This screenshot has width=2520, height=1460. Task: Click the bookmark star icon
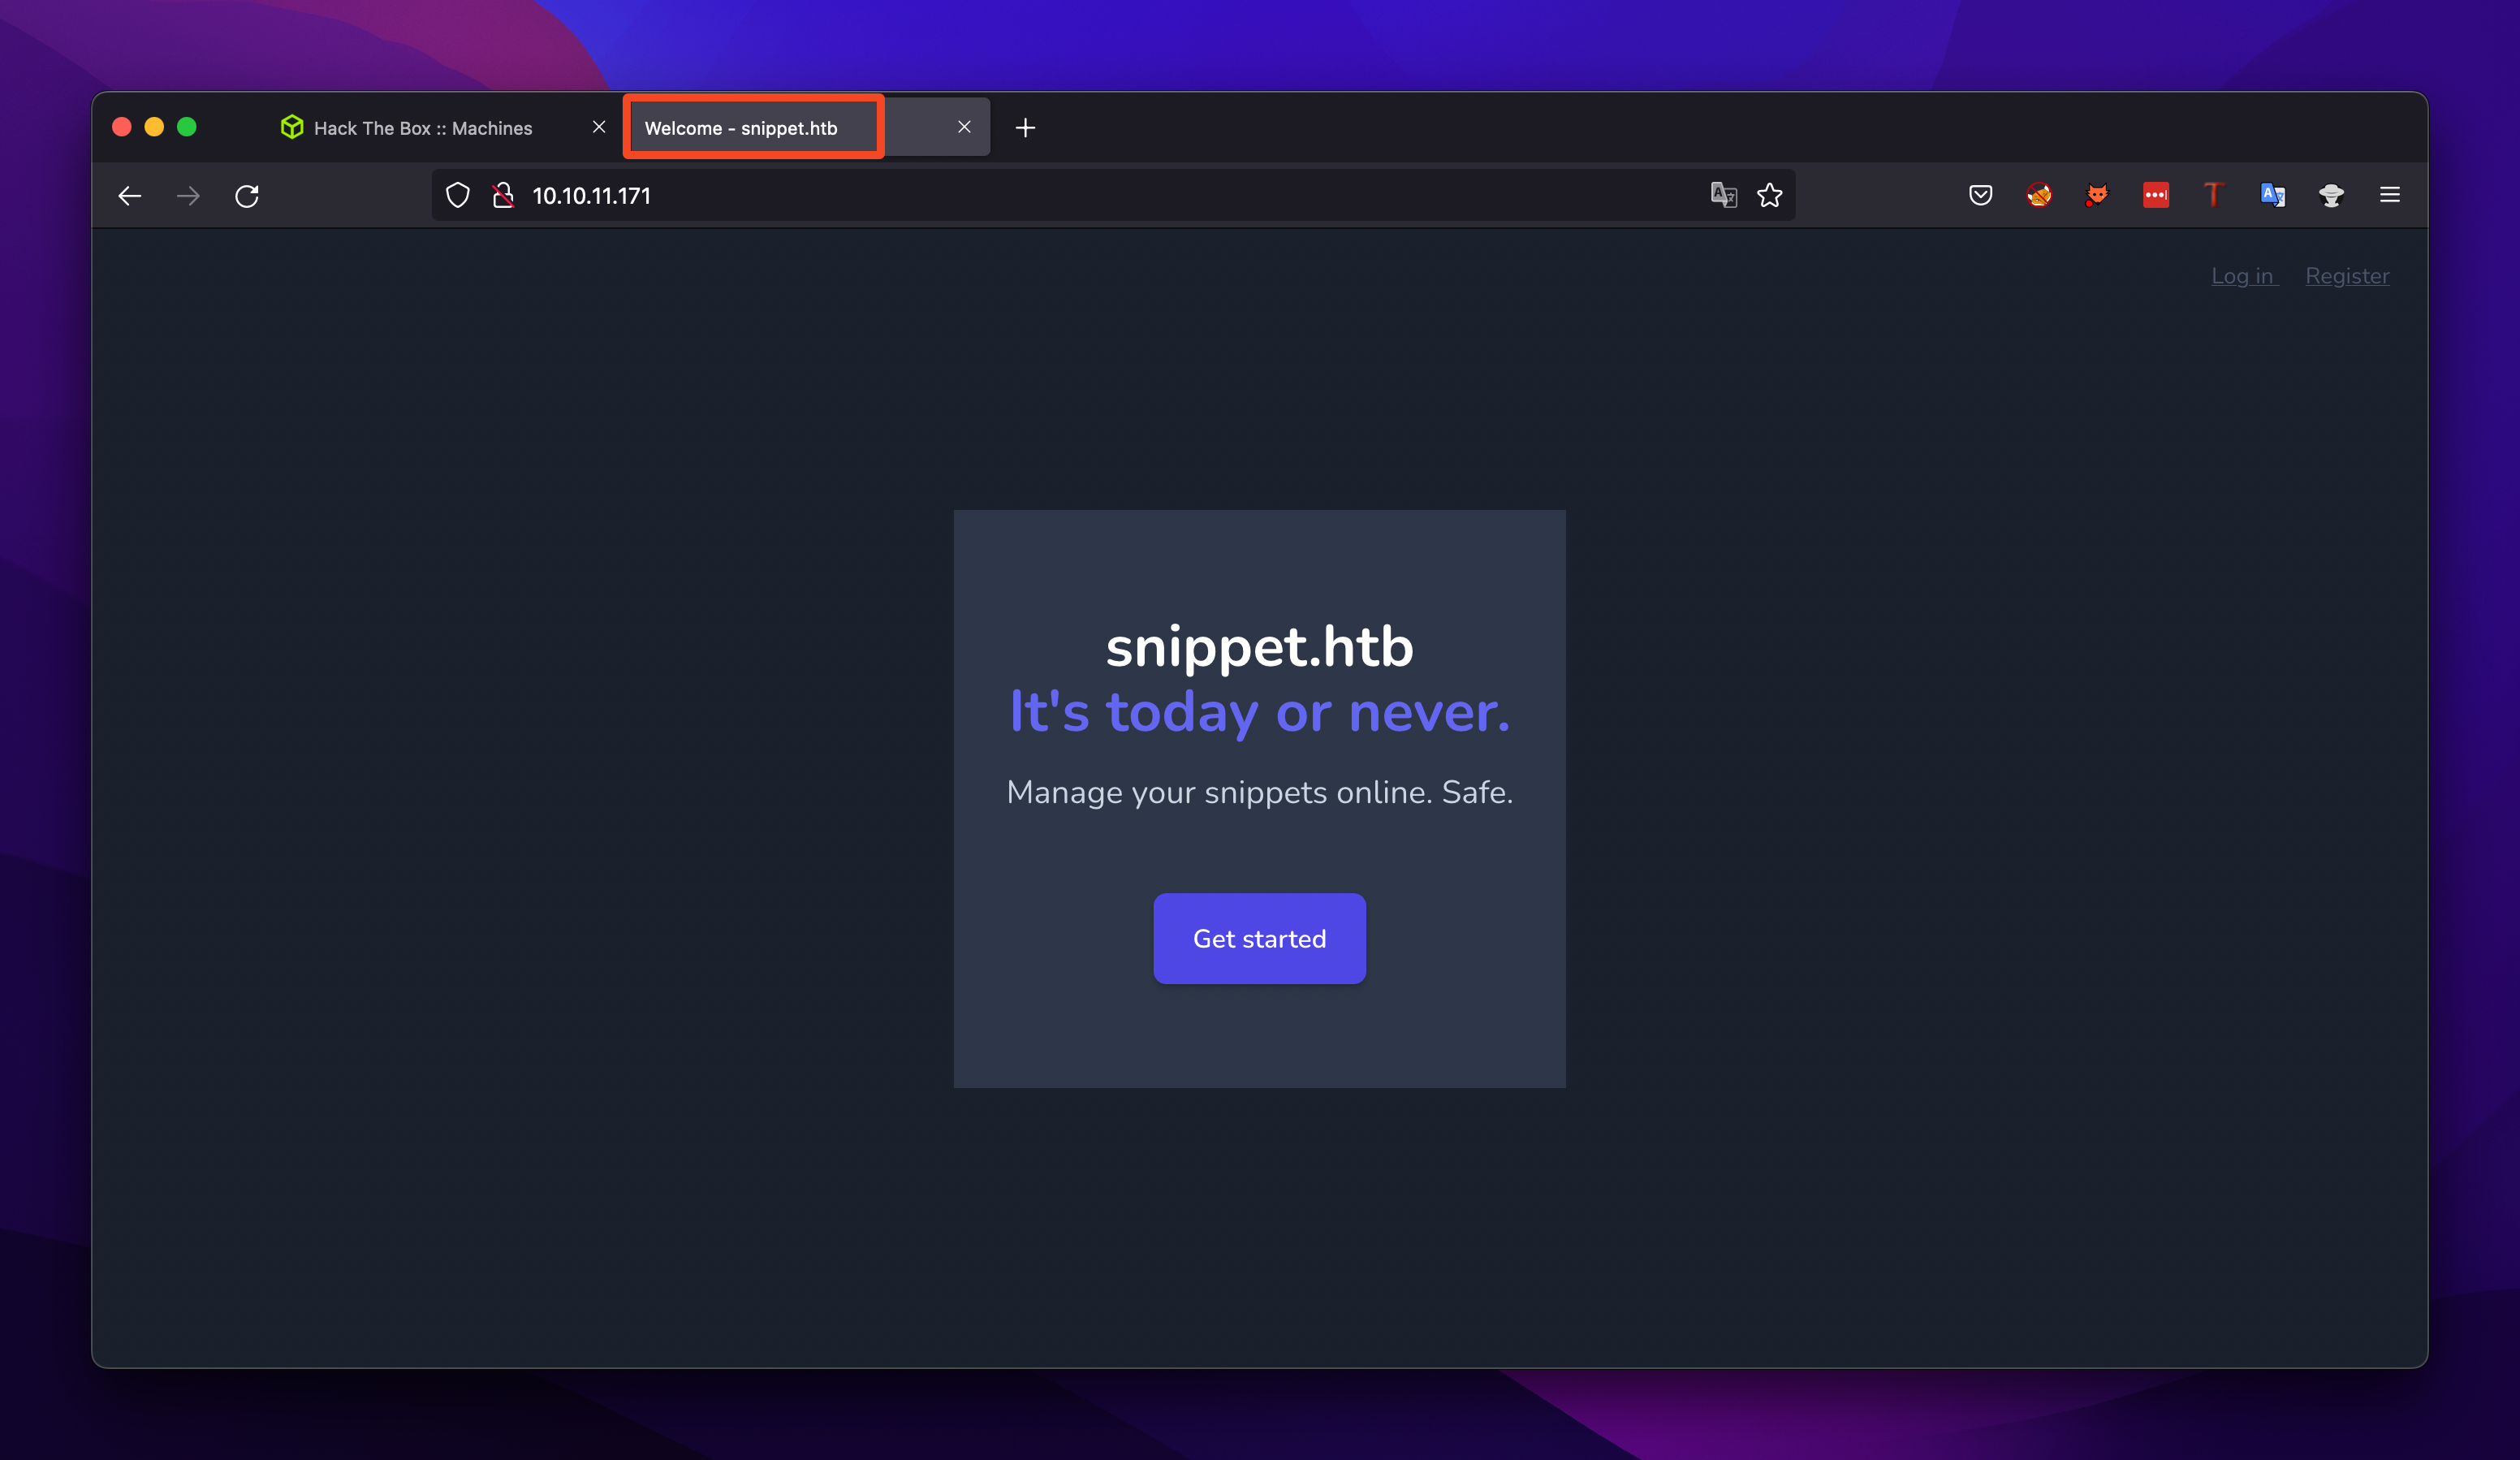pos(1771,195)
